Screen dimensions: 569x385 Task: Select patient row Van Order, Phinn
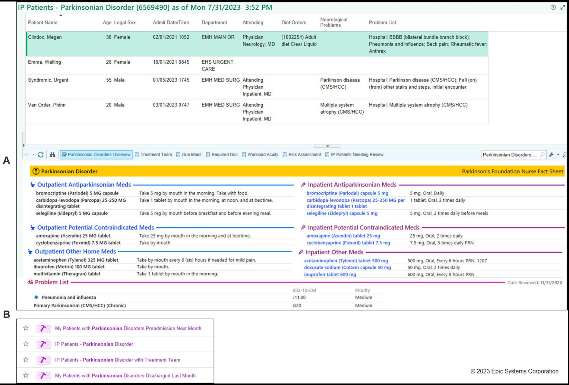pos(257,112)
